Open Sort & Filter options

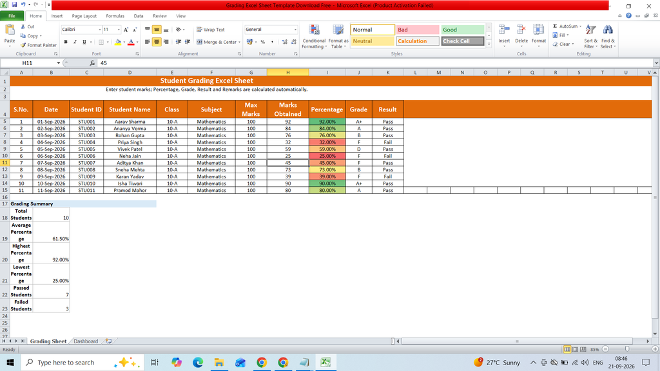[590, 37]
